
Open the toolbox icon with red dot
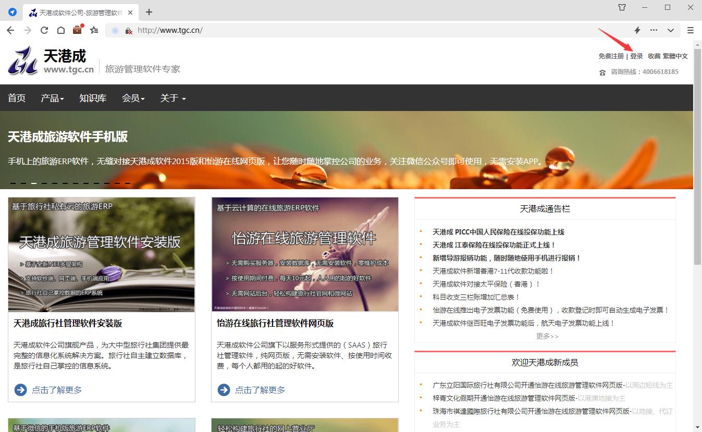[78, 30]
